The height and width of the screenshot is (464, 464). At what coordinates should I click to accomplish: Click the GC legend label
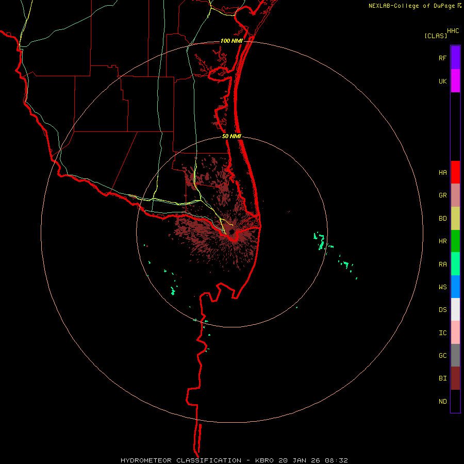tap(442, 356)
